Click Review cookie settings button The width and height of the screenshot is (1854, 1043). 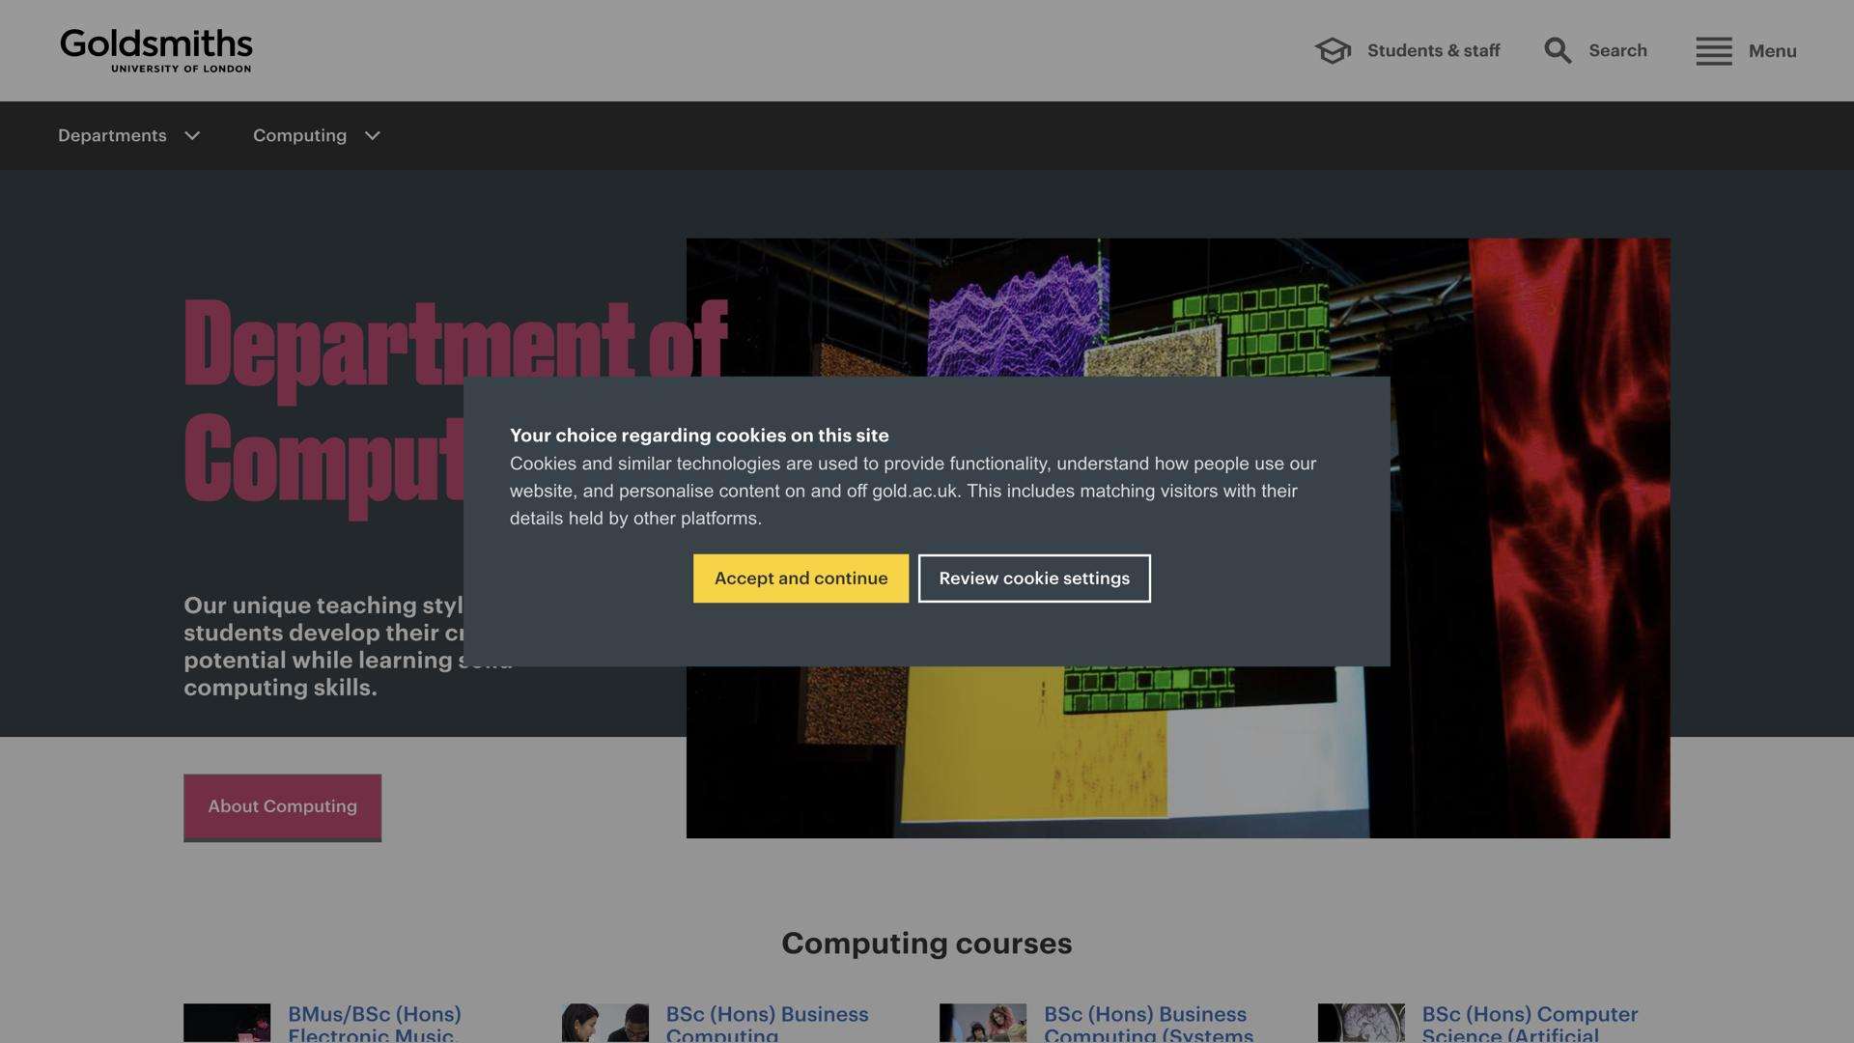(1034, 578)
